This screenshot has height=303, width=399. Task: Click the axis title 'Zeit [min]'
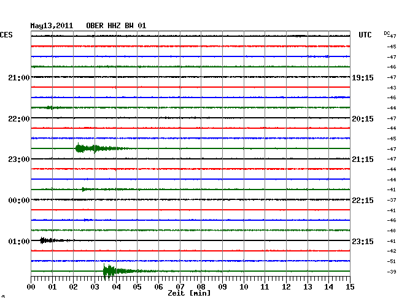tap(189, 293)
